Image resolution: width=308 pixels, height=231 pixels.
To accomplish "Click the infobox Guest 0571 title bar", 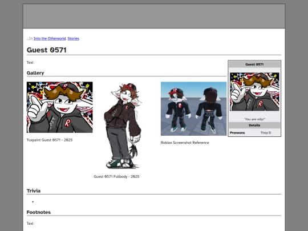I will click(254, 64).
